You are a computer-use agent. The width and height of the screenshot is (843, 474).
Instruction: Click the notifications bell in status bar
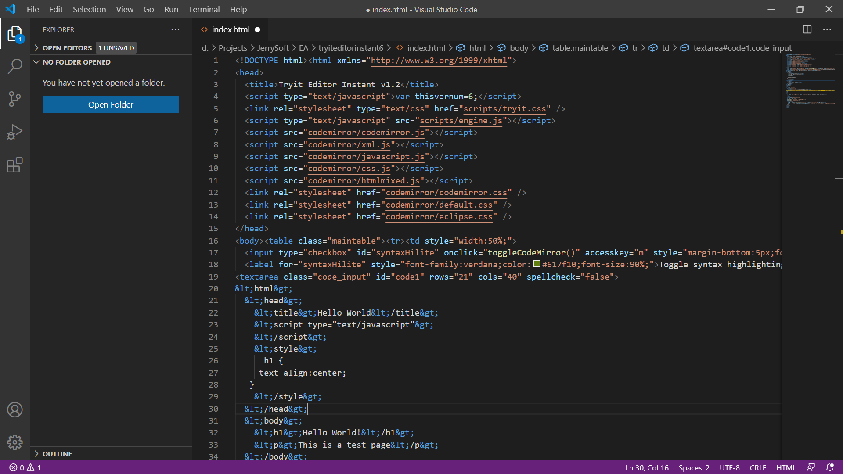[830, 467]
